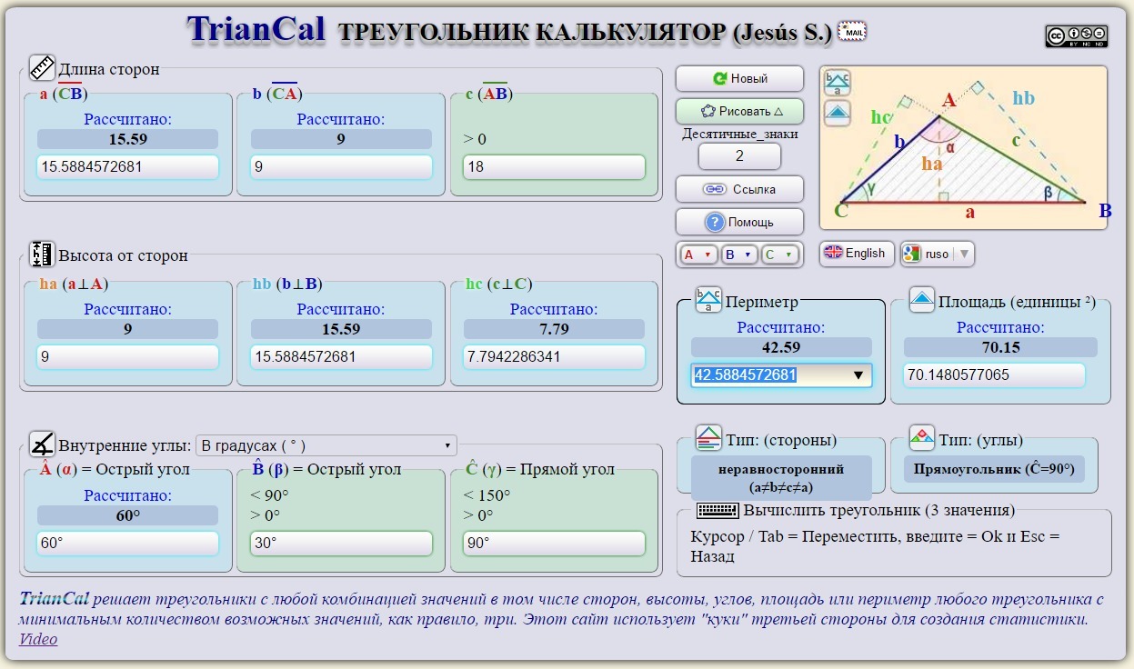Image resolution: width=1134 pixels, height=669 pixels.
Task: Click the MAIL envelope icon in the title
Action: coord(851,31)
